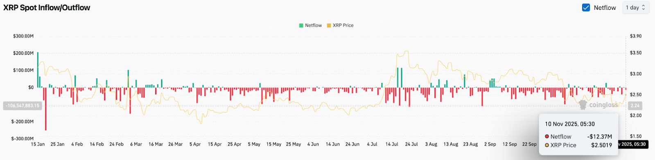Select the 22 Sep date label

click(x=529, y=144)
